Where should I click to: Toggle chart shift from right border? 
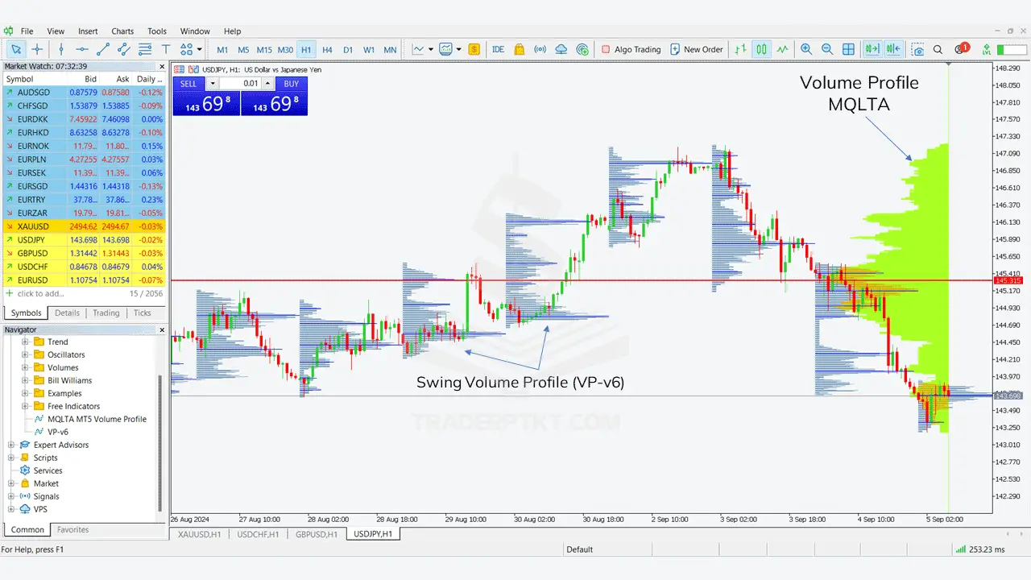(892, 49)
